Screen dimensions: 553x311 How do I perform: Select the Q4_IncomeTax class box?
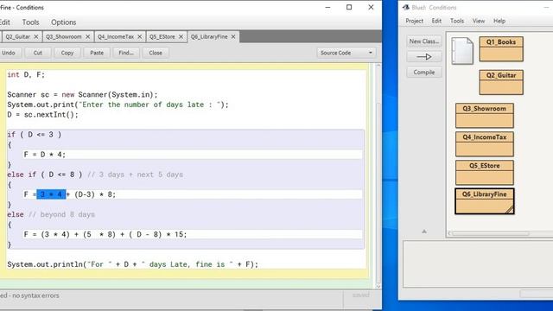(484, 144)
